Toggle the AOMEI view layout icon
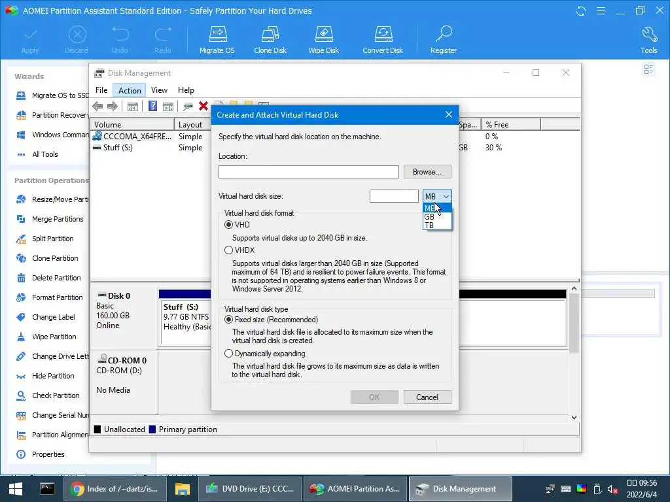 pyautogui.click(x=648, y=69)
